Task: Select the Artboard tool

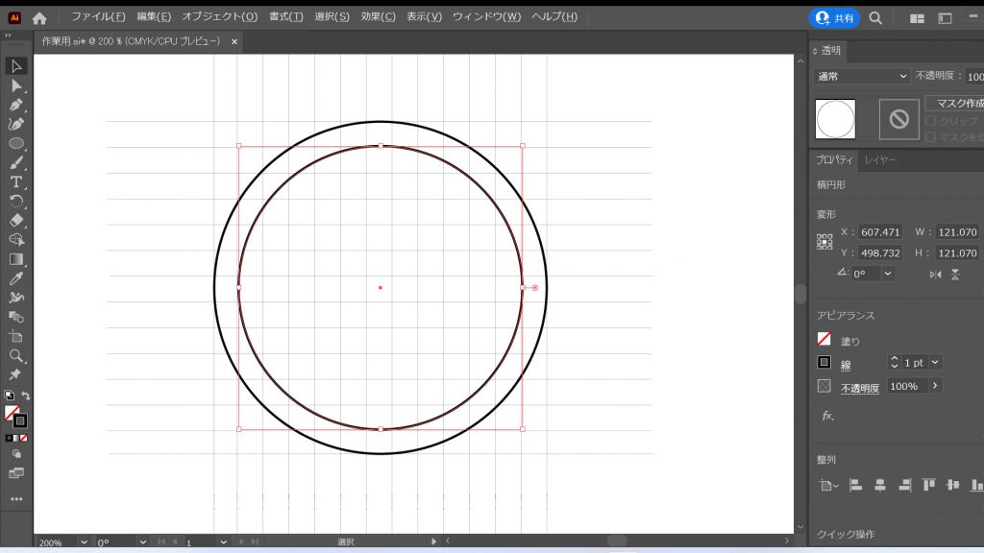Action: point(16,337)
